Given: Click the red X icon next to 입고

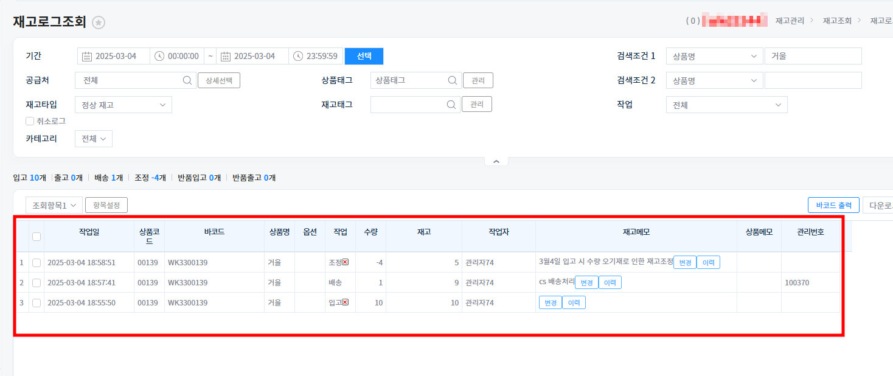Looking at the screenshot, I should tap(346, 302).
